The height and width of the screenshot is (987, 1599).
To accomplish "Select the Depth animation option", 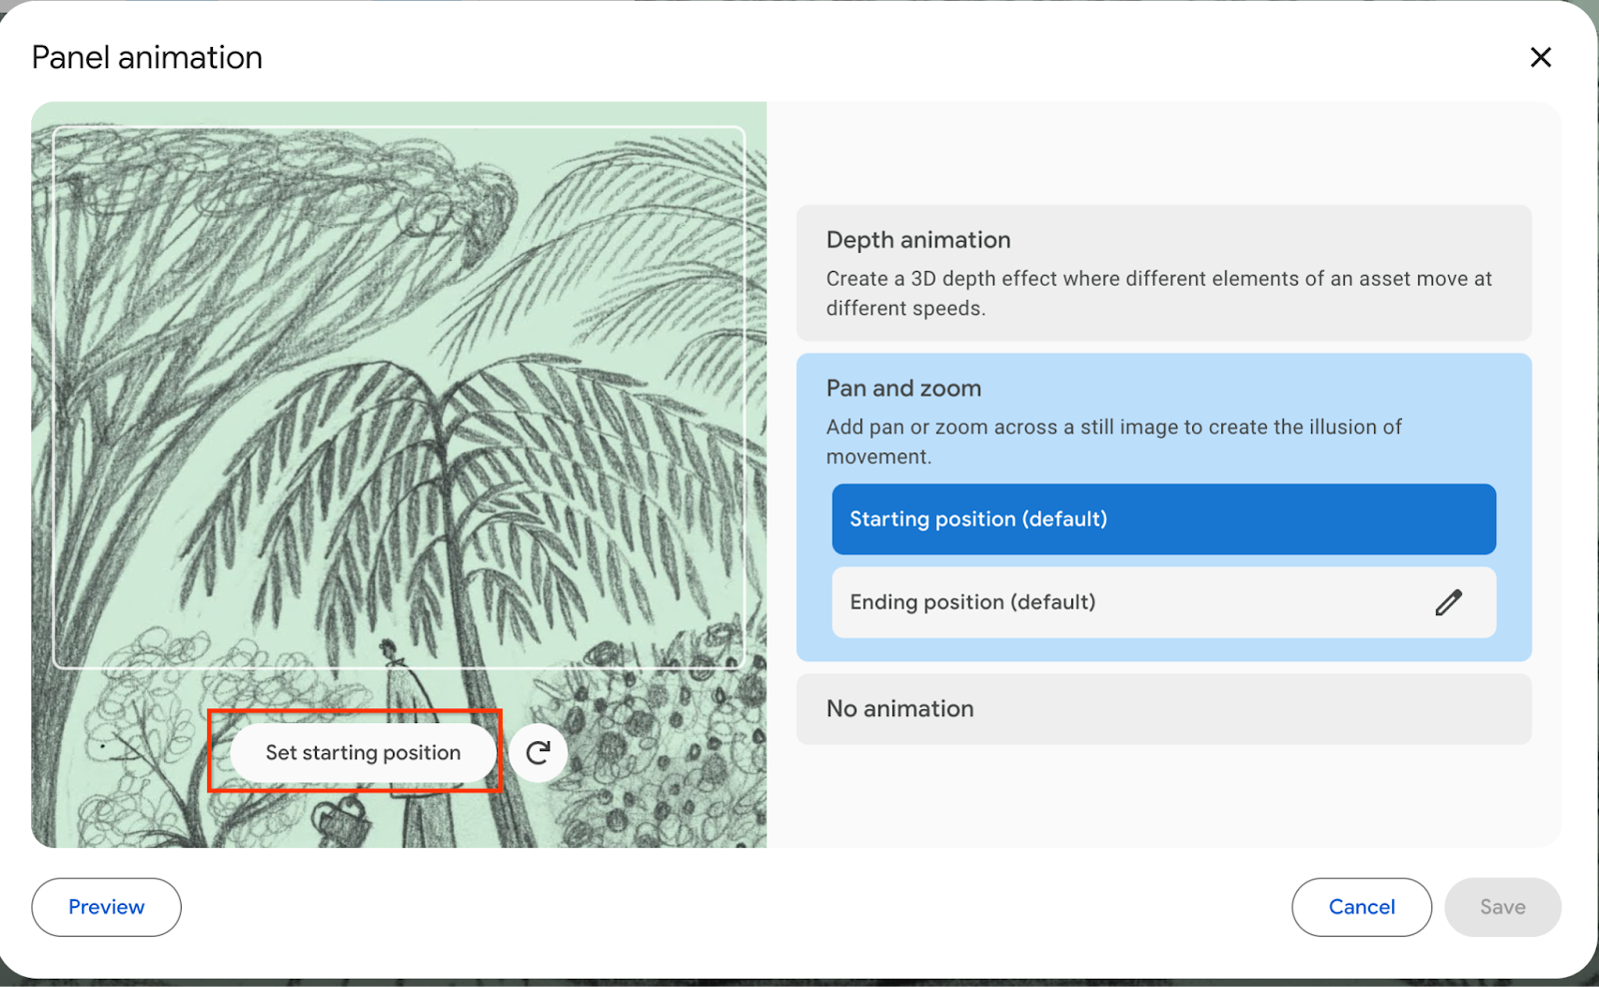I will [1163, 273].
